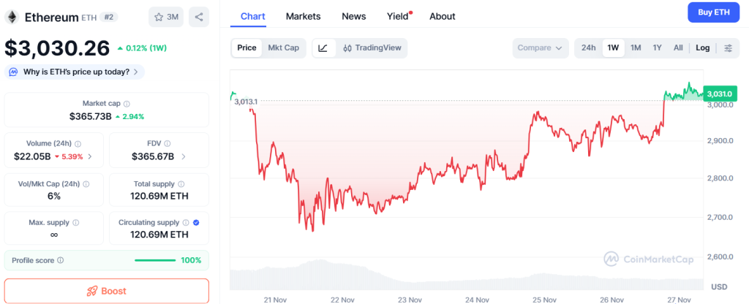Click the Market cap info icon
Image resolution: width=749 pixels, height=304 pixels.
tap(127, 104)
